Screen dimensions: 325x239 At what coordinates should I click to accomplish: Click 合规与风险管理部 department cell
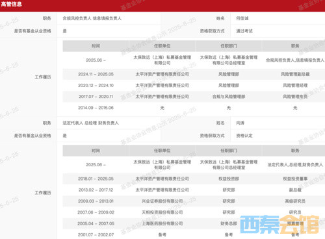point(229,97)
